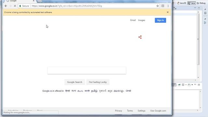Maximize the lower Eclipse console pane
Screen dimensions: 208x117
pyautogui.click(x=199, y=85)
